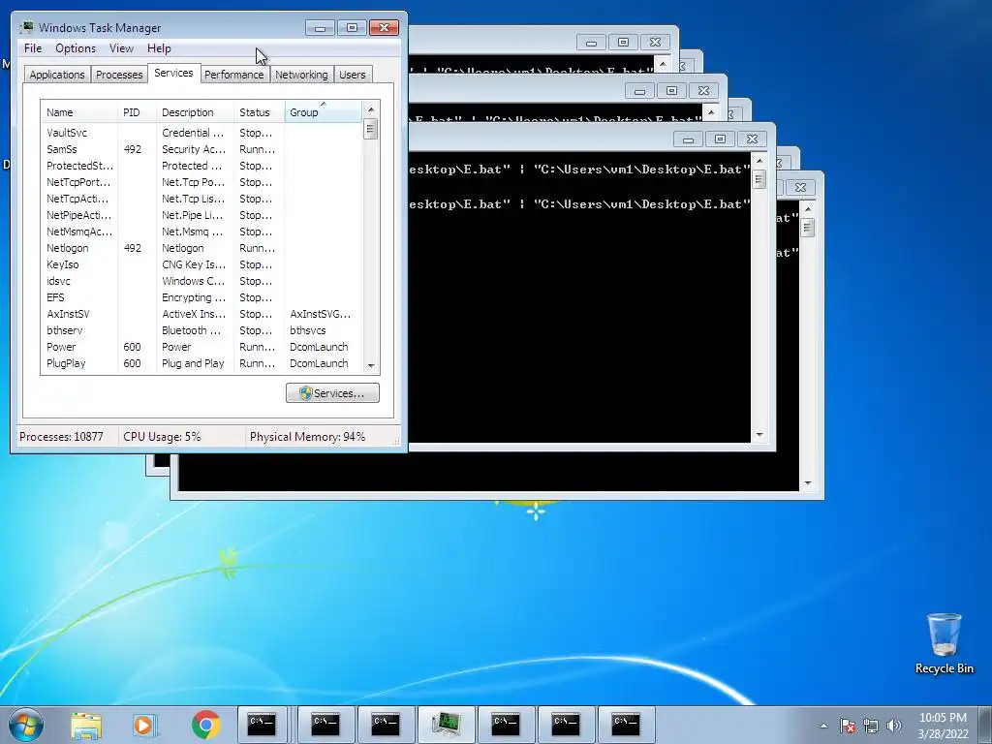The width and height of the screenshot is (992, 744).
Task: Open Google Chrome from the taskbar
Action: tap(205, 725)
